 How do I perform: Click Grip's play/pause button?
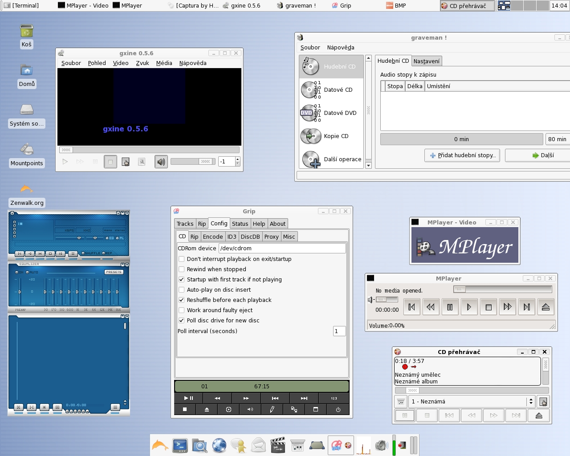tap(188, 398)
